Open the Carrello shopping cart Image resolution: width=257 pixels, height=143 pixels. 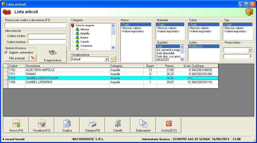pos(118,124)
